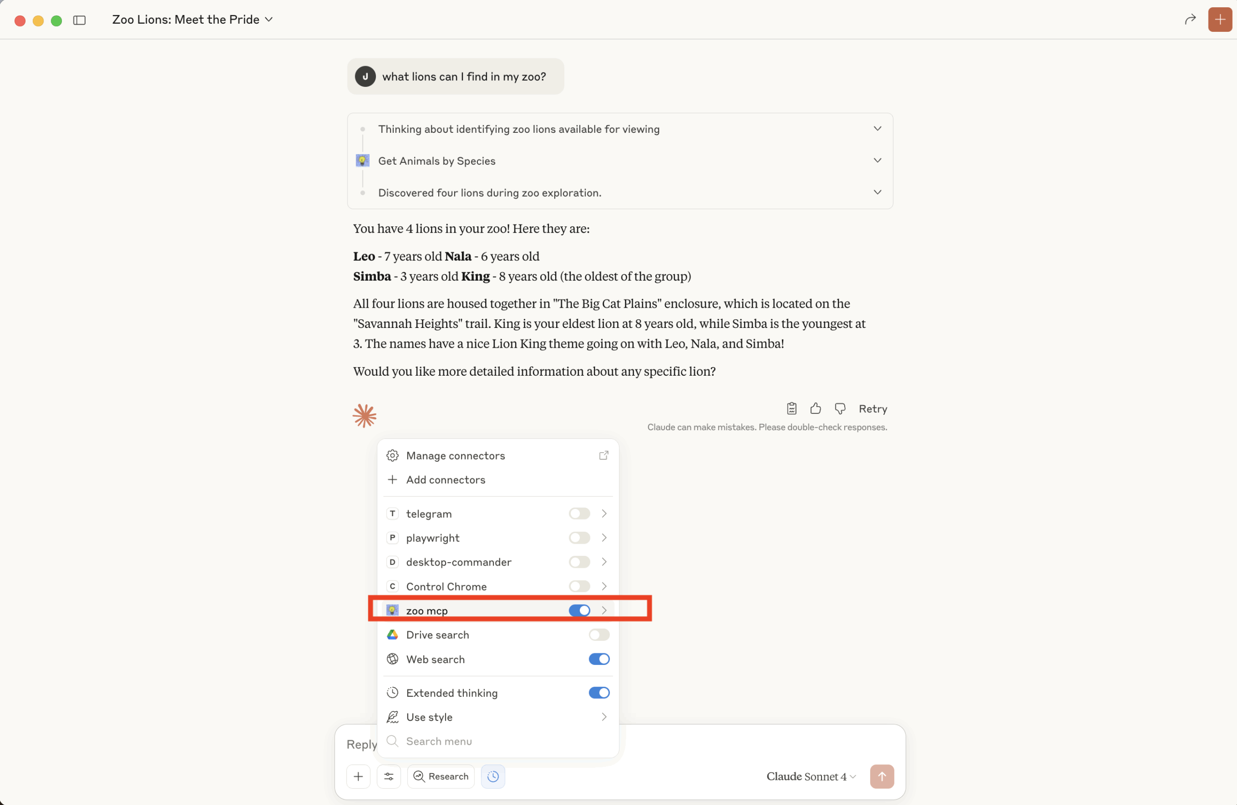
Task: Open the Claude Sonnet 4 model selector
Action: point(811,777)
